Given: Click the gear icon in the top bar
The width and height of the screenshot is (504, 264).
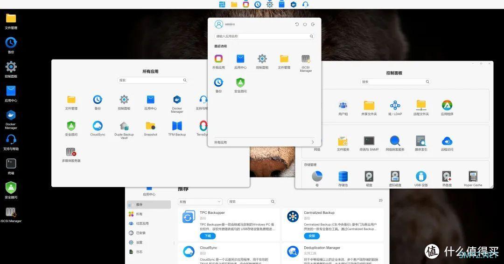Looking at the screenshot, I should (x=270, y=4).
